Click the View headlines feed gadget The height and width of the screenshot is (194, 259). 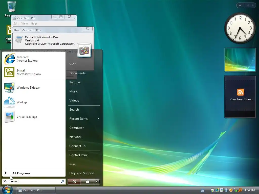coord(240,97)
